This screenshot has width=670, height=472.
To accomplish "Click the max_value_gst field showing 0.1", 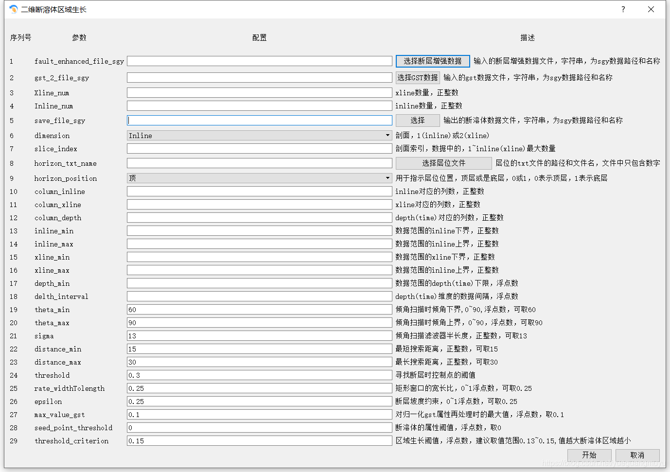I will [260, 414].
